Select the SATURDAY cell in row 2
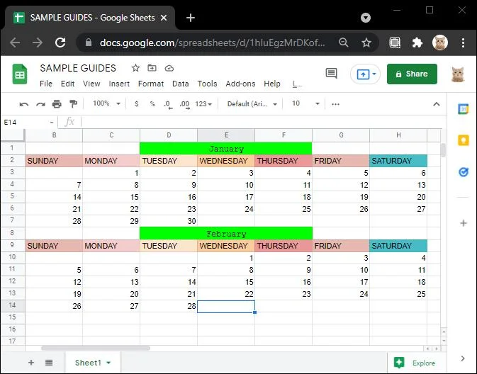The width and height of the screenshot is (477, 374). [x=398, y=161]
